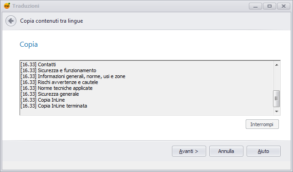293x172 pixels.
Task: Select the Copia InLine terminata line
Action: pos(54,106)
